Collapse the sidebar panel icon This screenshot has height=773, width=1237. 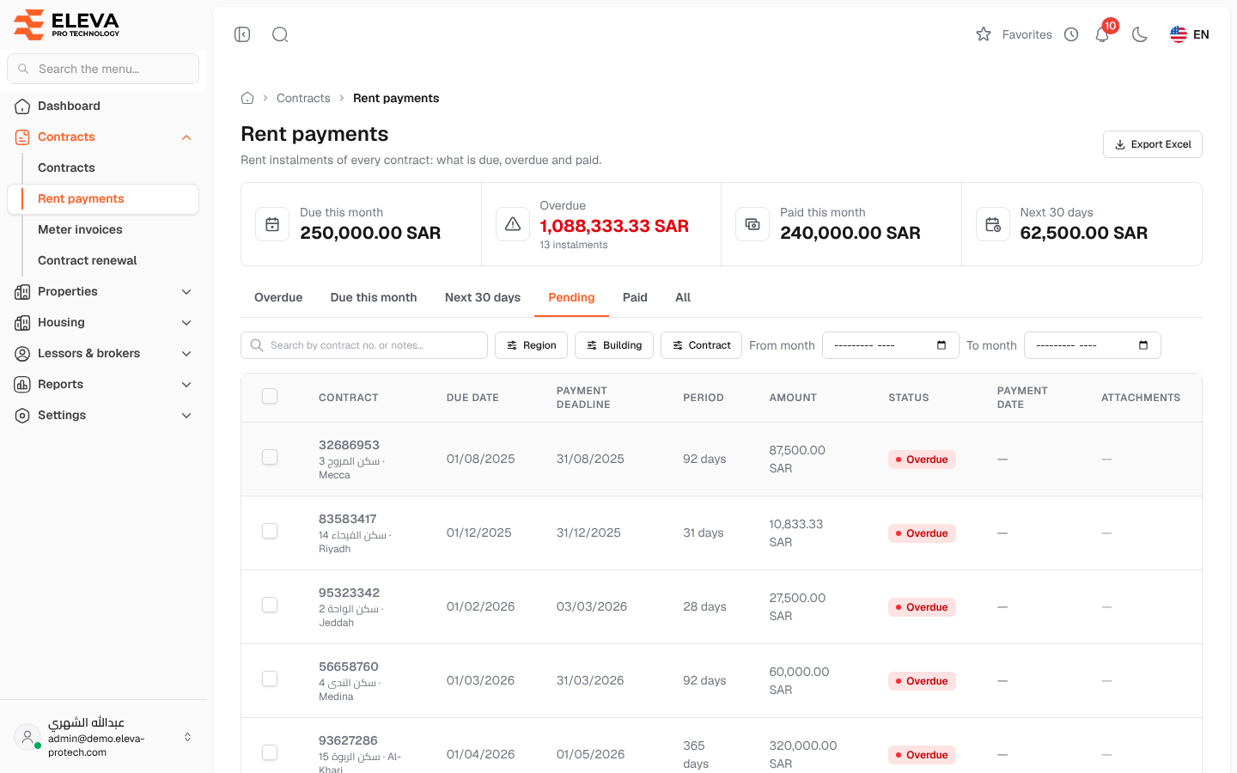tap(242, 34)
